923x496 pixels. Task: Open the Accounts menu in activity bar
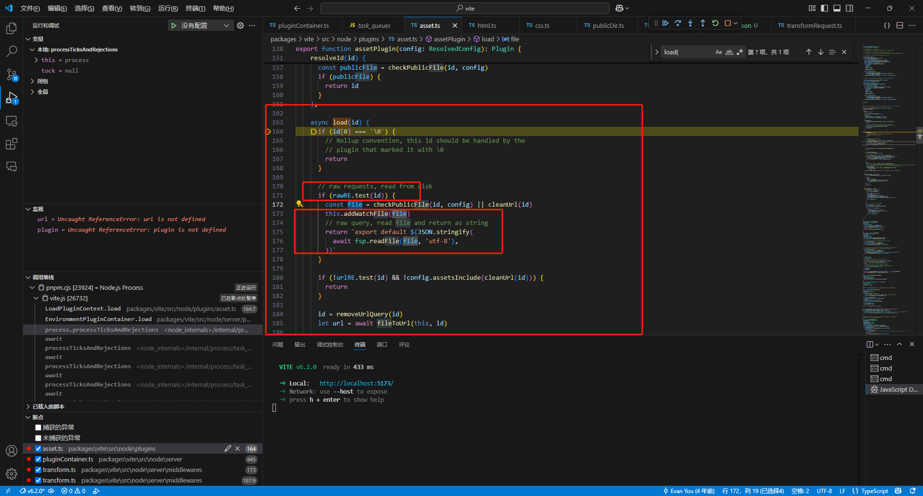coord(12,451)
